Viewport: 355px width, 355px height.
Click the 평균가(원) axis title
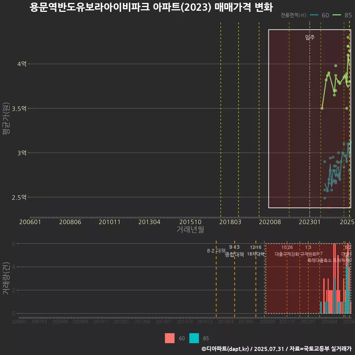tap(6, 119)
